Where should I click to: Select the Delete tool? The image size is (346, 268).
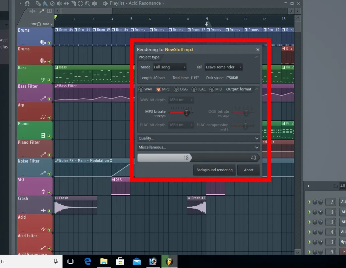coord(52,3)
